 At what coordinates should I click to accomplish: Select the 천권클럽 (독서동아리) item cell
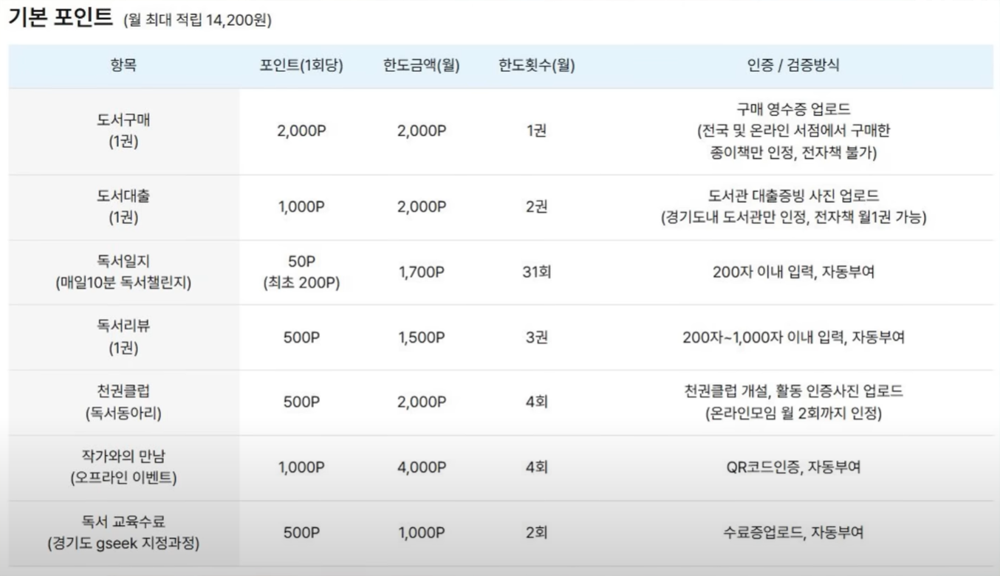coord(123,402)
